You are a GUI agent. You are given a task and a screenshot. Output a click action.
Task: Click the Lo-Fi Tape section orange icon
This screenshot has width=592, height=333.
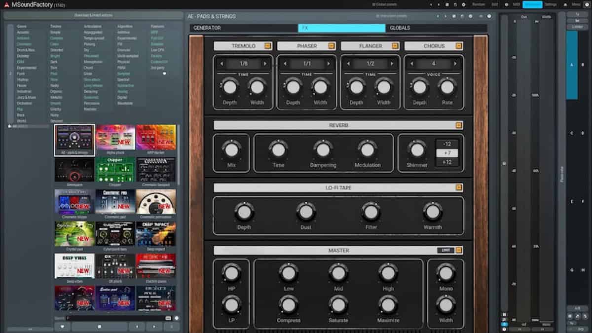point(459,187)
